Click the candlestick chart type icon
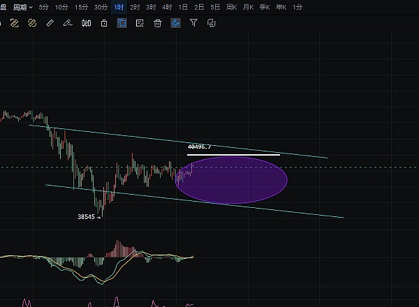Screen dimensions: 419x307 click(86, 23)
